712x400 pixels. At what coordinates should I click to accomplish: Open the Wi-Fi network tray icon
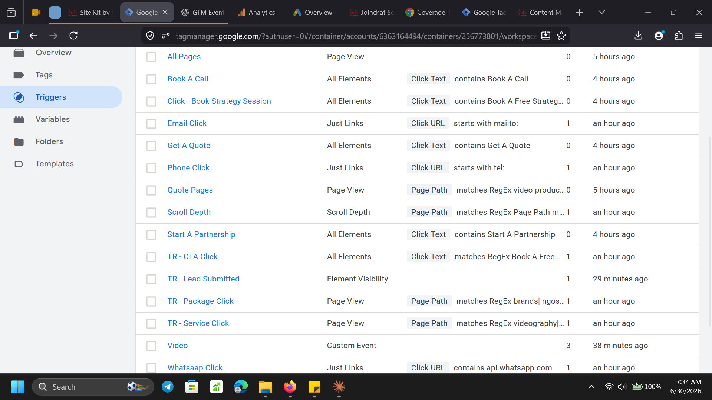tap(609, 387)
